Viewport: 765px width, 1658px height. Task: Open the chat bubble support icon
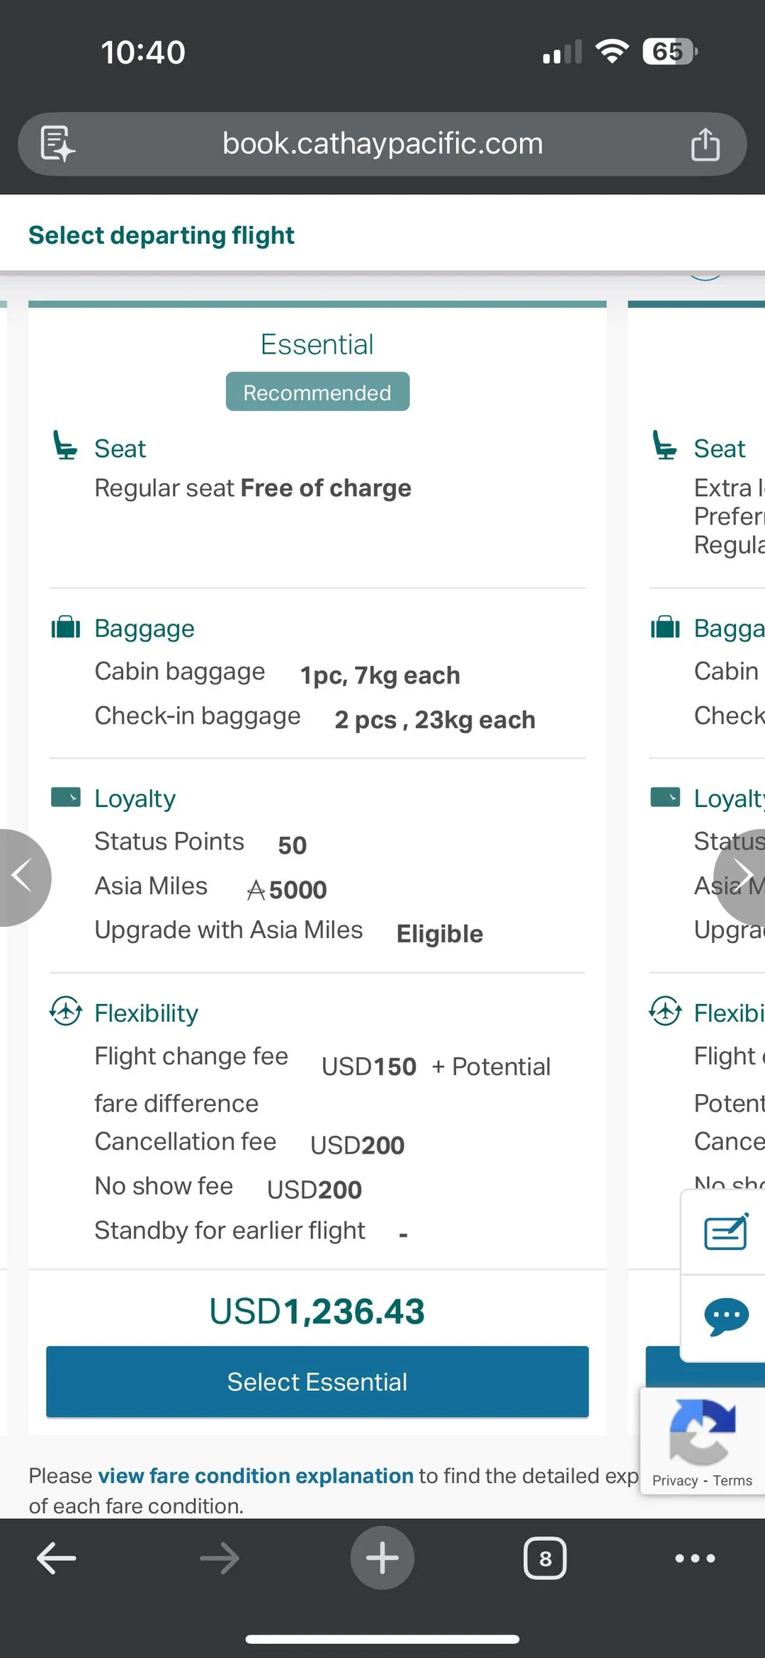(x=725, y=1316)
